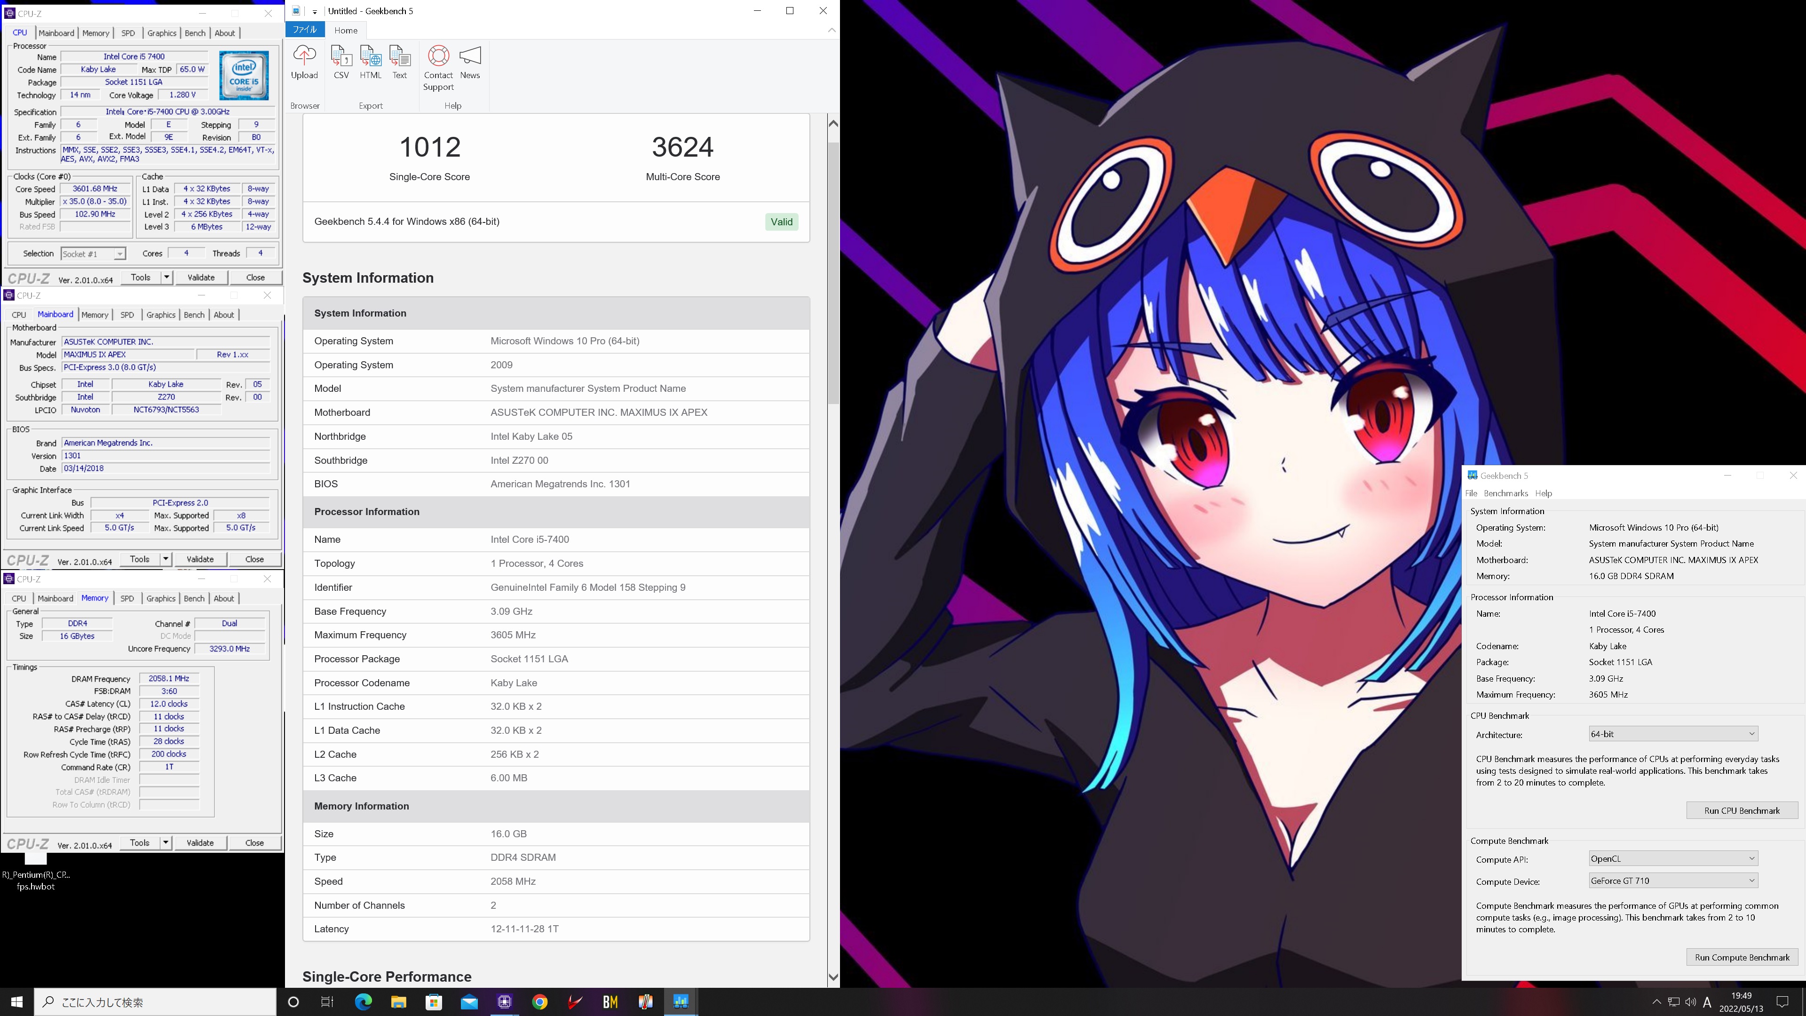Launch Microsoft Edge from taskbar
The image size is (1806, 1016).
pyautogui.click(x=363, y=1002)
